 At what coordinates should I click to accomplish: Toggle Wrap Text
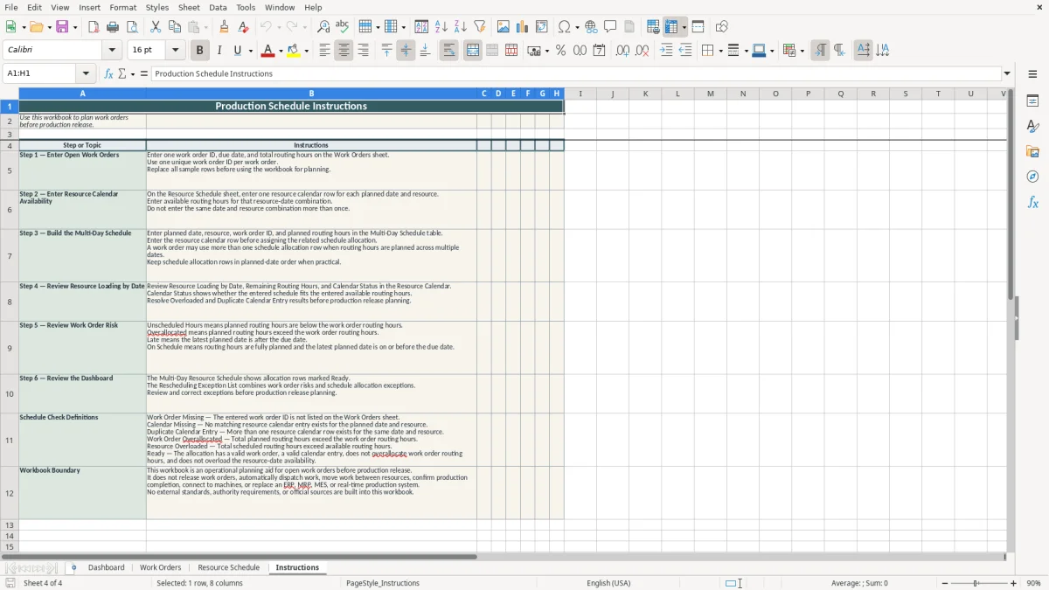coord(448,51)
